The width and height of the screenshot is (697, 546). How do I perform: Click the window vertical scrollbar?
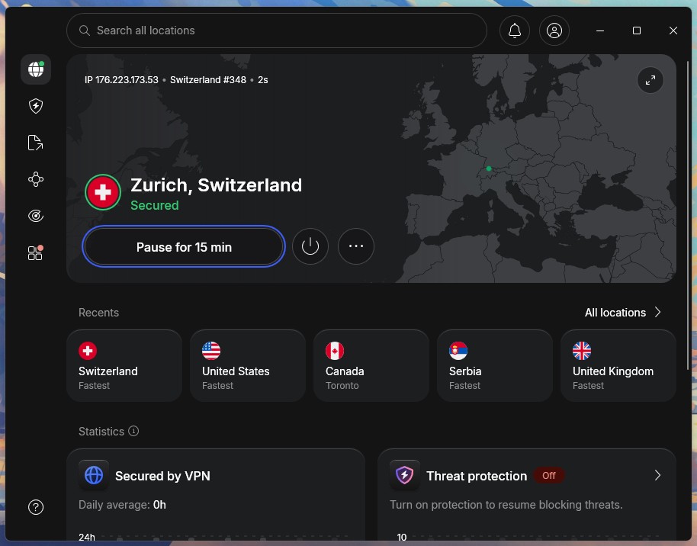(688, 216)
